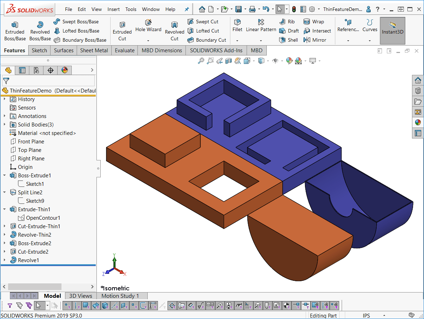Click the feature tree filter input field
Image resolution: width=424 pixels, height=319 pixels.
(48, 81)
